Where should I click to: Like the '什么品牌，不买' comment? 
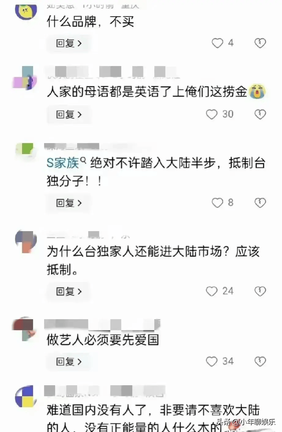(217, 43)
